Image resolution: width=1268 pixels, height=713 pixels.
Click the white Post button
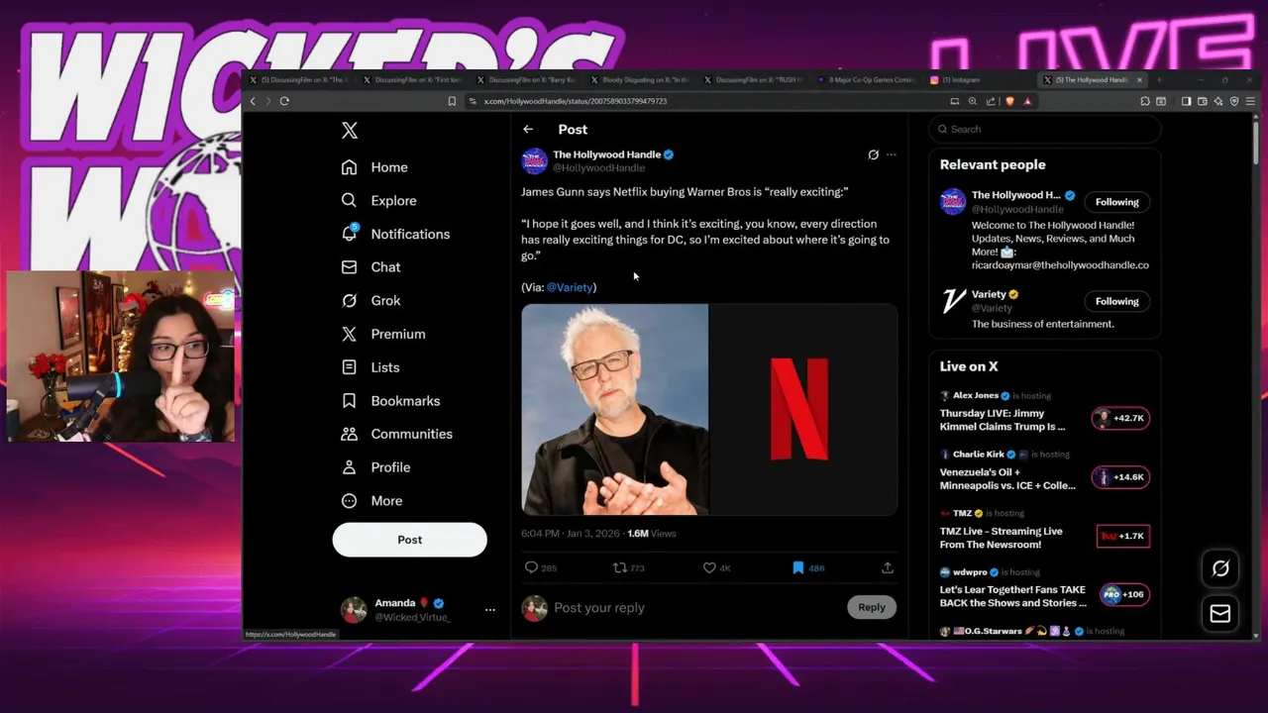pos(409,540)
